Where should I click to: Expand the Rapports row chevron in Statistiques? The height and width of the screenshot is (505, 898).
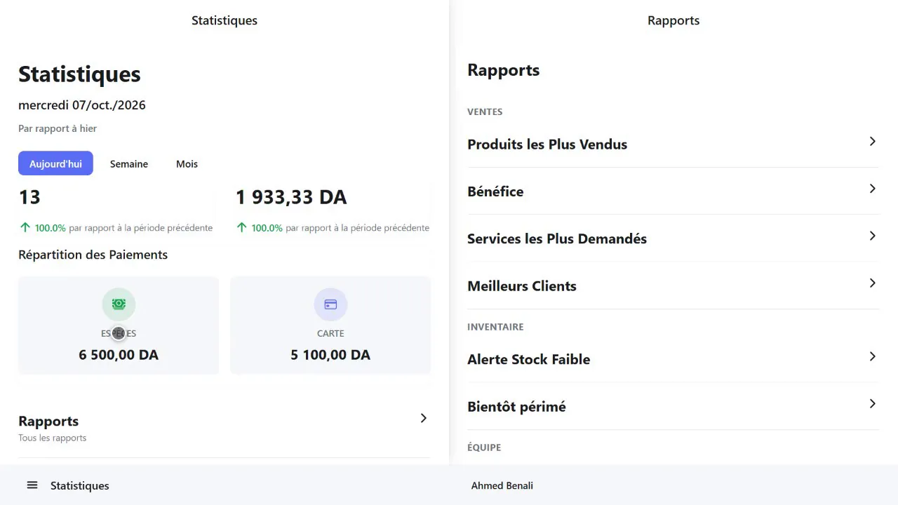coord(423,418)
